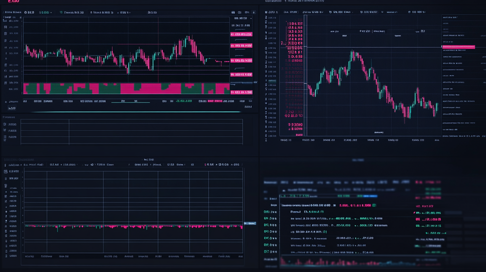Toggle first checkbox in the panel below the top-left chart
Screen dimensions: 486x272
[5, 124]
